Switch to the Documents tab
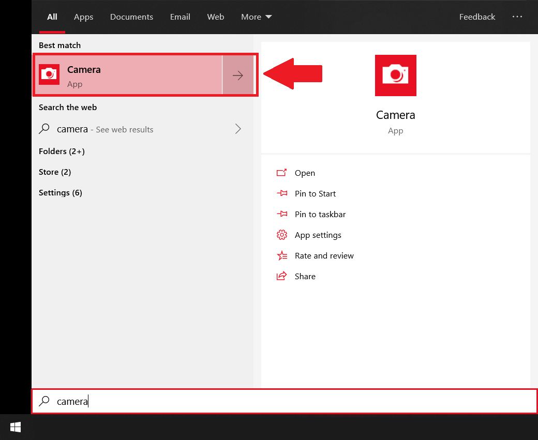 tap(131, 17)
